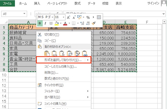This screenshot has height=109, width=167.
Task: Click Paste Formatting (%) icon
Action: (77, 53)
